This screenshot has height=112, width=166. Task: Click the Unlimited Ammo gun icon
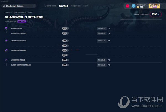pyautogui.click(x=6, y=60)
